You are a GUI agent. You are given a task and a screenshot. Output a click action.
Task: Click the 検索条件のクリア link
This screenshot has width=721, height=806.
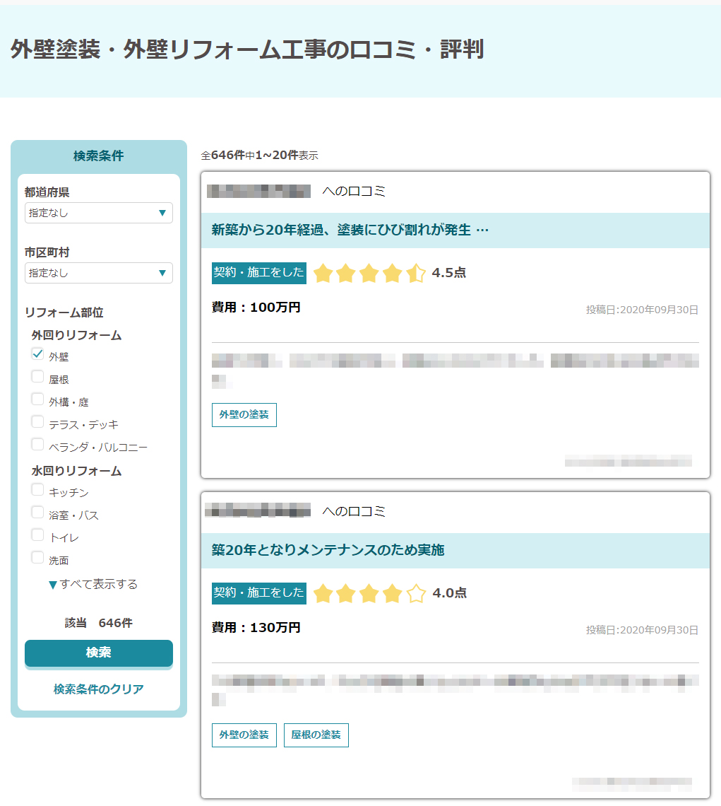[99, 689]
